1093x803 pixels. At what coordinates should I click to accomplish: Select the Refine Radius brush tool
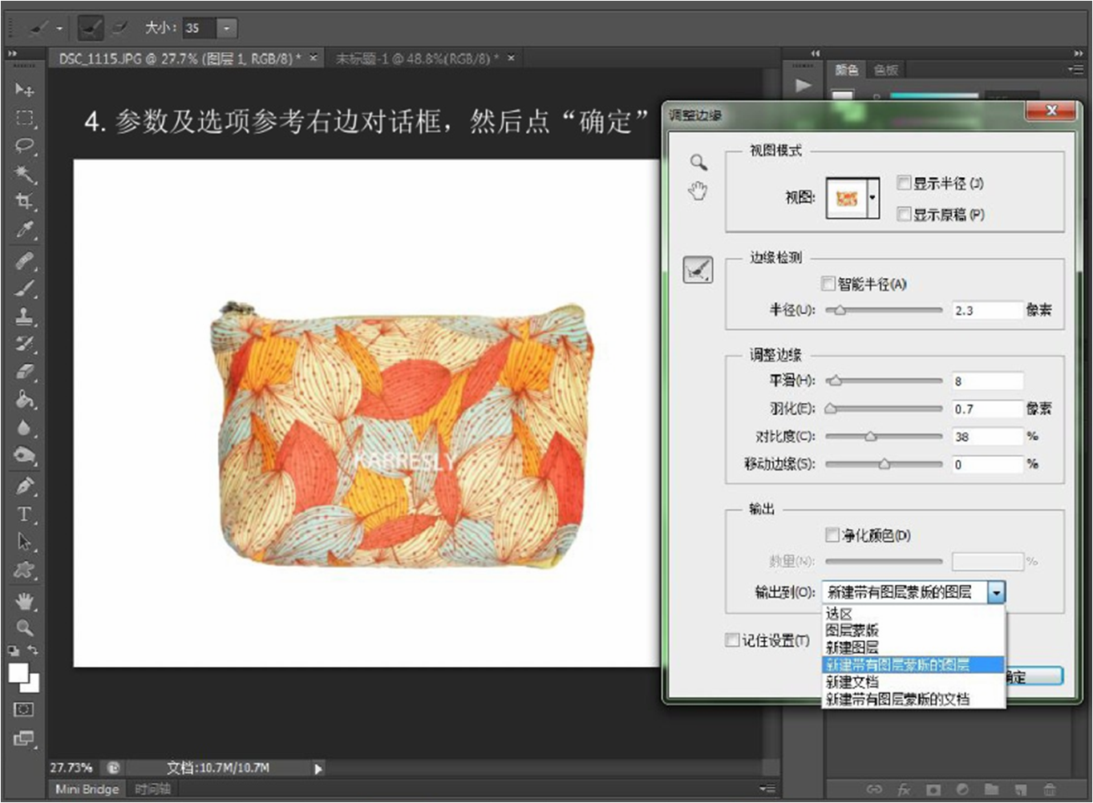pos(698,270)
